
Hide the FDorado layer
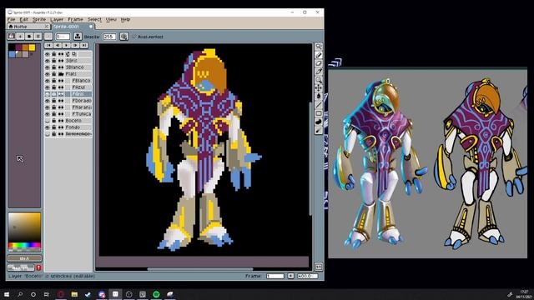(x=48, y=101)
